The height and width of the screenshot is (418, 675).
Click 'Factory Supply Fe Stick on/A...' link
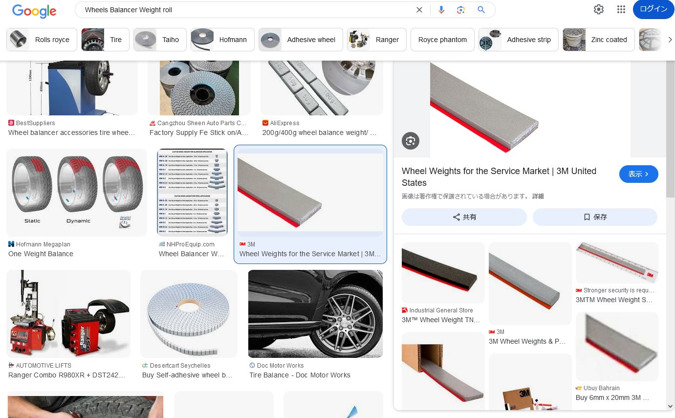tap(199, 132)
